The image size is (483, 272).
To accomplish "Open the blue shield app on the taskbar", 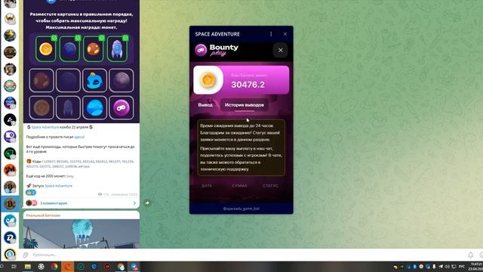I will (x=94, y=267).
